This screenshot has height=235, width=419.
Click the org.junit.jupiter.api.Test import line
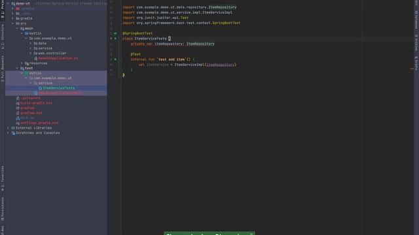pos(155,18)
